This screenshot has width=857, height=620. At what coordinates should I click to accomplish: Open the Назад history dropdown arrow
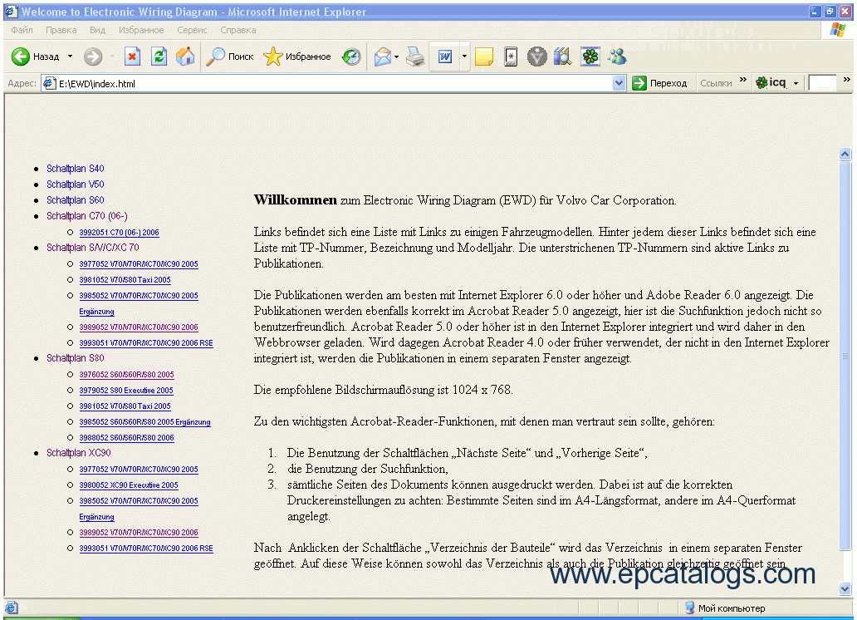70,57
